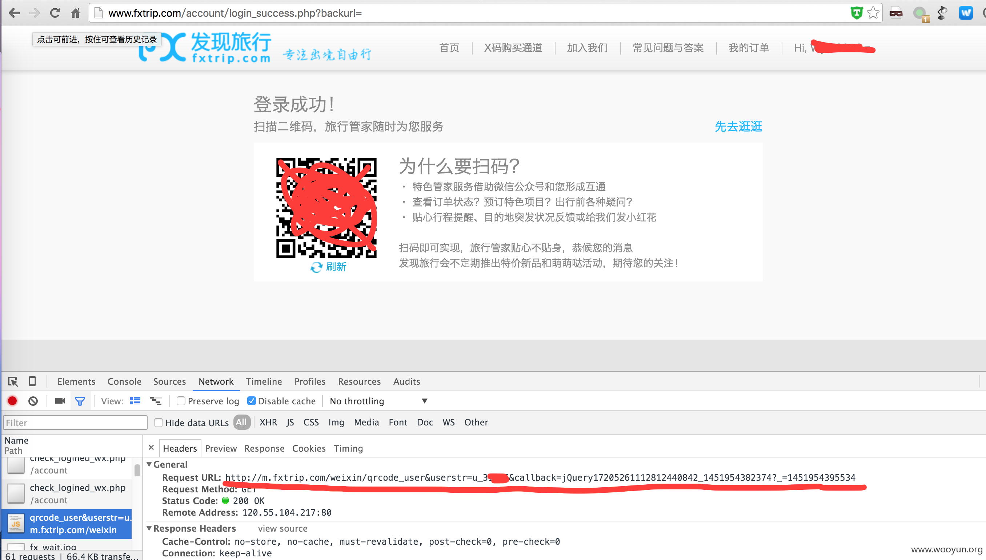The height and width of the screenshot is (560, 986).
Task: Open the masked-face extension icon
Action: 896,13
